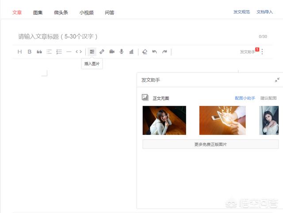Open the three-dot more options menu
This screenshot has height=213, width=283.
coord(262,52)
